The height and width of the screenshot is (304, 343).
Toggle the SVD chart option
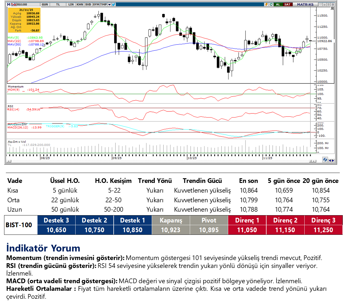(x=88, y=4)
